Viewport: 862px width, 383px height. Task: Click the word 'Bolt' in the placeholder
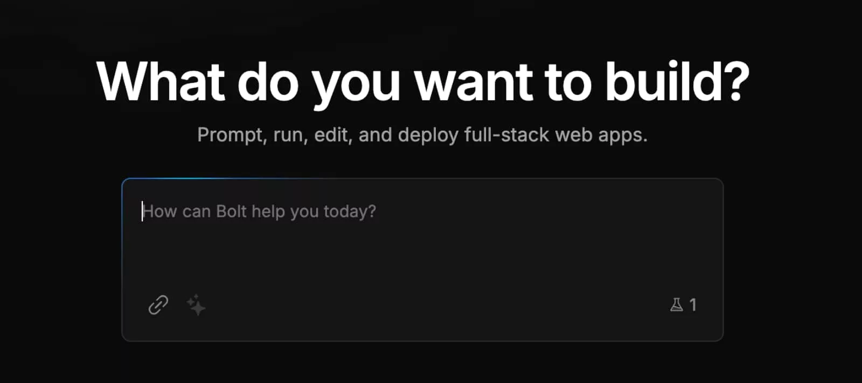[x=231, y=211]
